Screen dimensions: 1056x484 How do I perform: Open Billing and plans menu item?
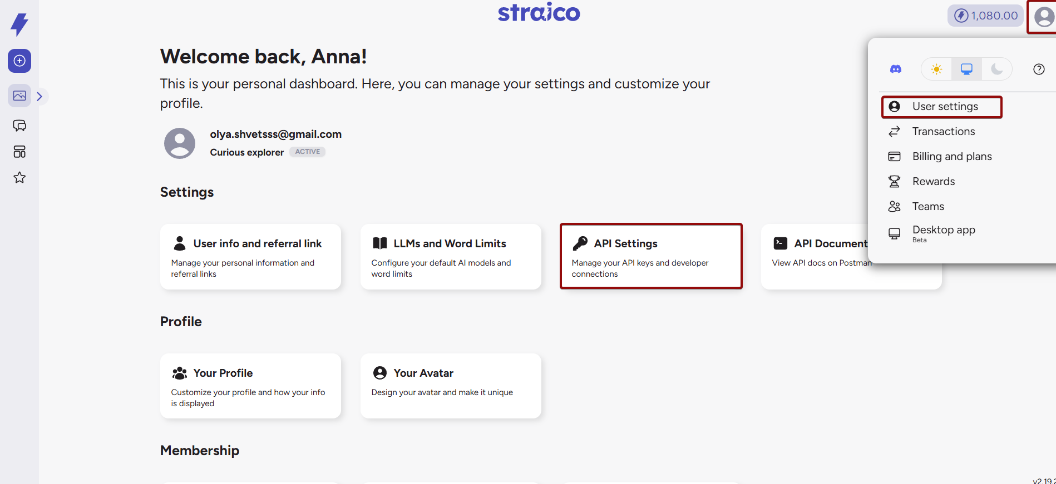pos(951,156)
